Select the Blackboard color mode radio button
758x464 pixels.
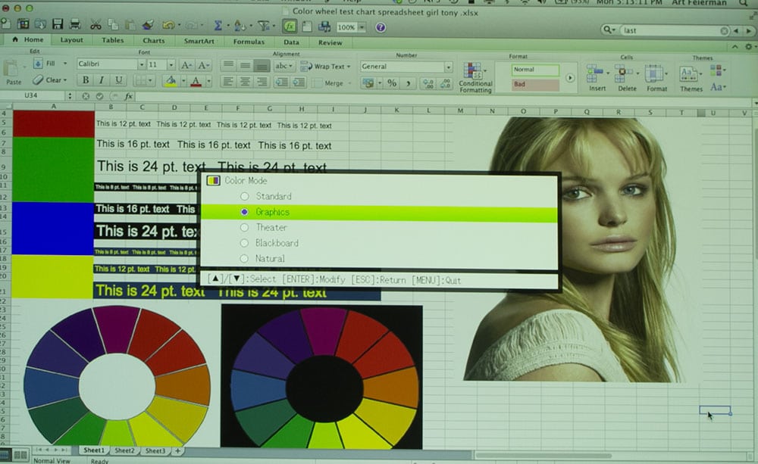click(x=244, y=243)
